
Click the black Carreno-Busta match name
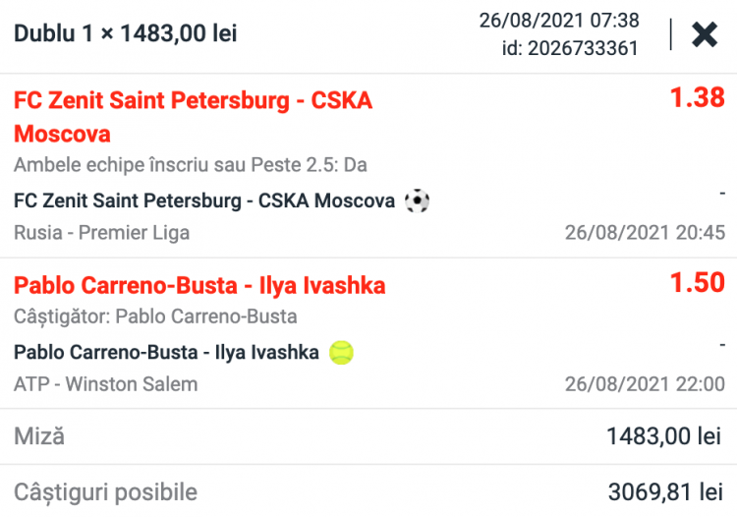[x=167, y=353]
